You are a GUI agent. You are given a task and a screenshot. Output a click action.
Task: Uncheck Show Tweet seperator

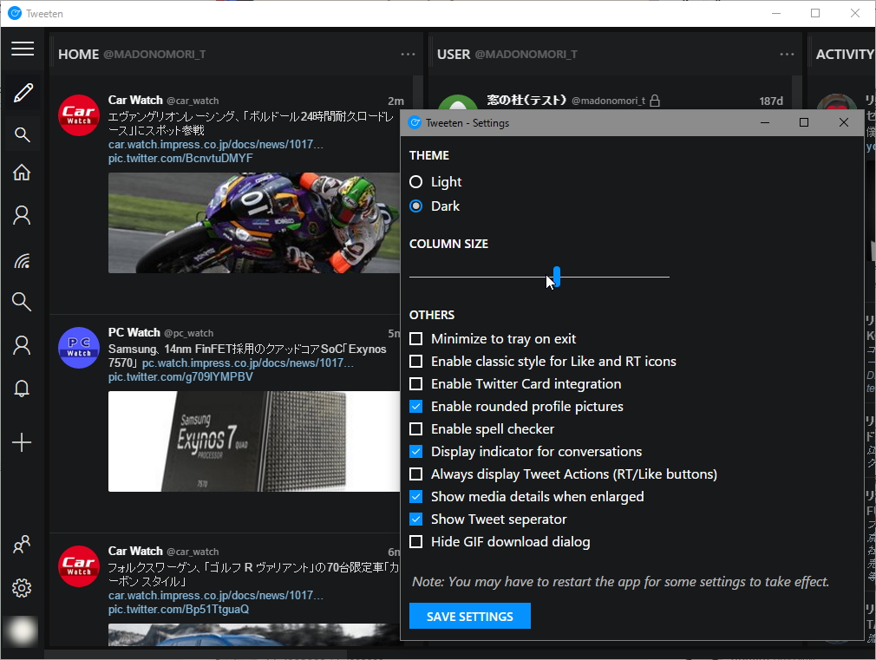pos(415,520)
